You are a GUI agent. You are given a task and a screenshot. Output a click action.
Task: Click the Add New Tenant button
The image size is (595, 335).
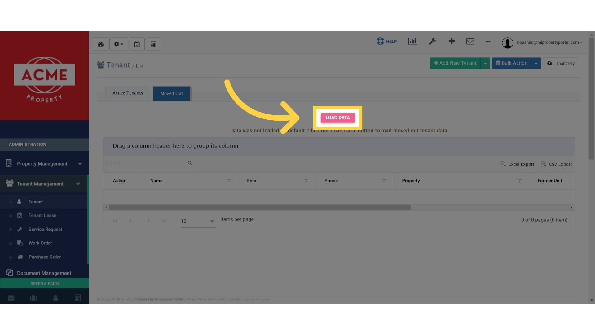coord(455,63)
